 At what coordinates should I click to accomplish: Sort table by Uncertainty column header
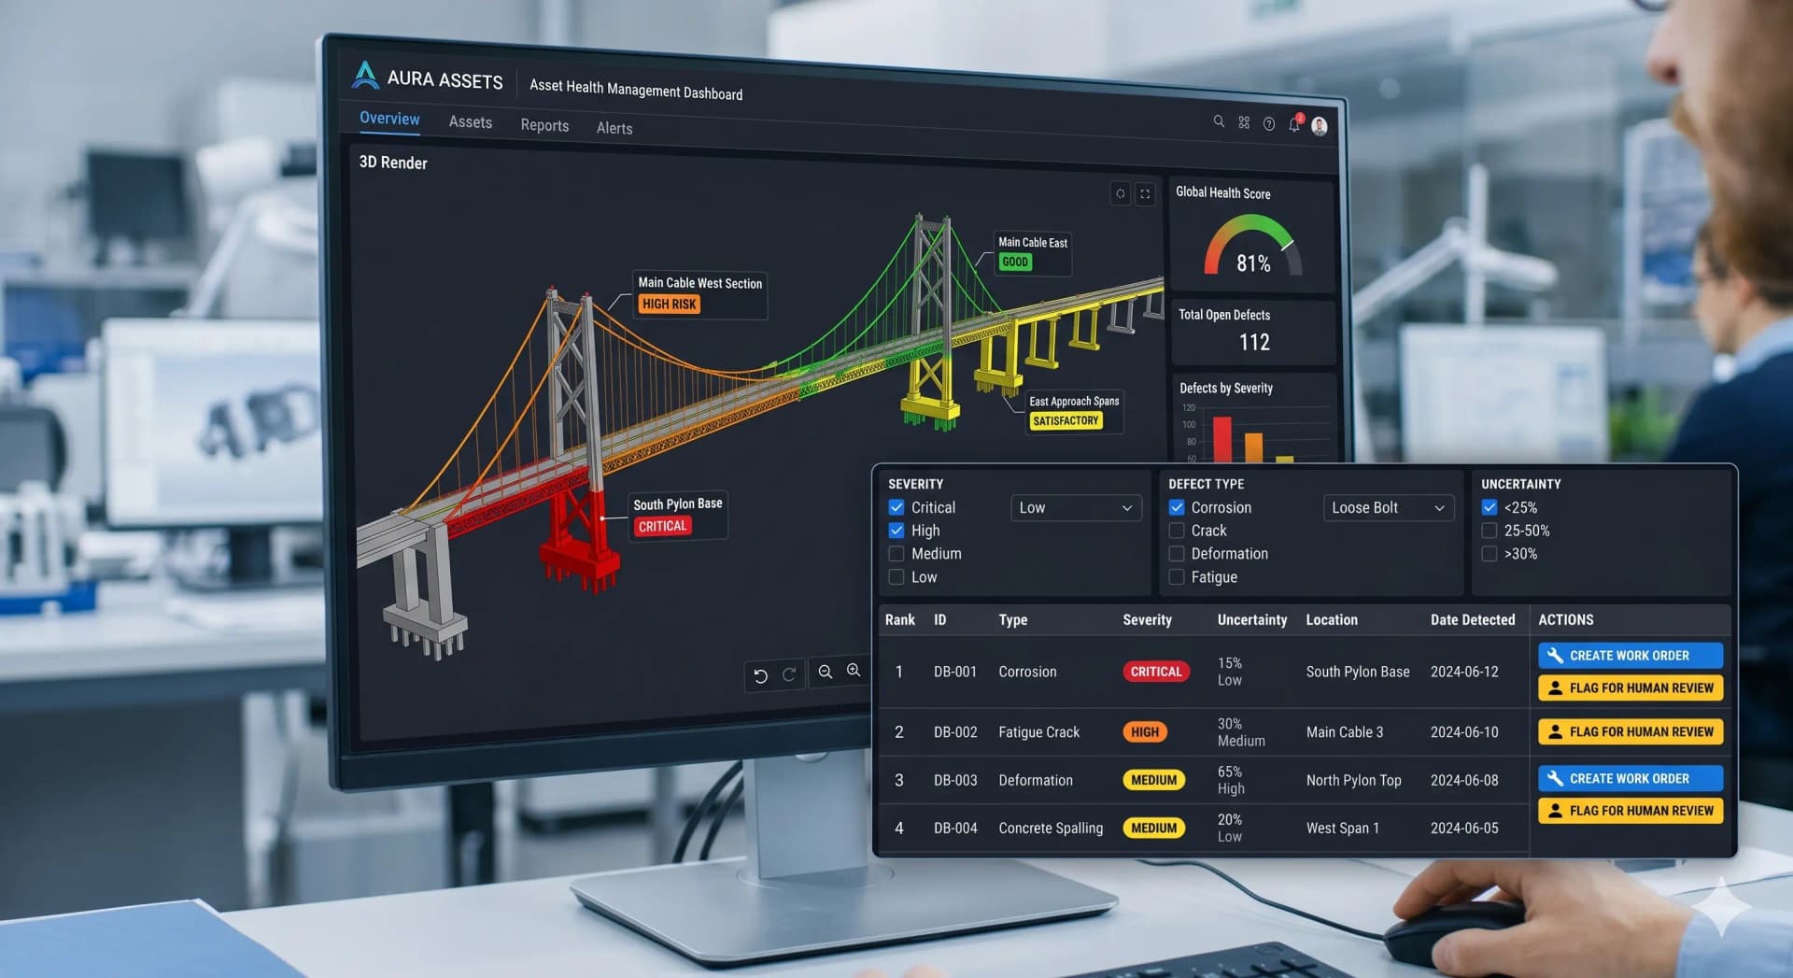tap(1252, 619)
